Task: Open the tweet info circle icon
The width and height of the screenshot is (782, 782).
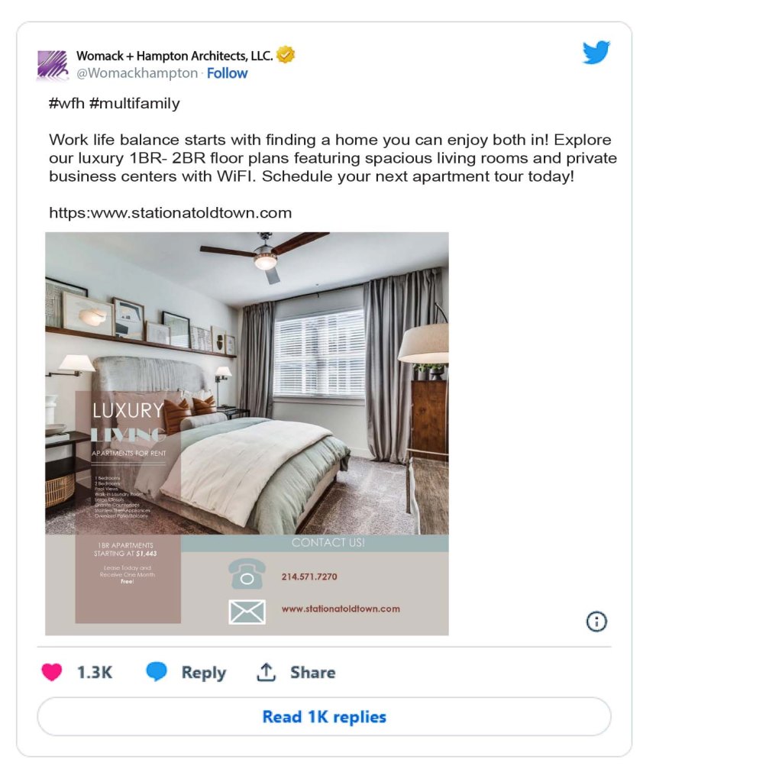Action: click(596, 622)
